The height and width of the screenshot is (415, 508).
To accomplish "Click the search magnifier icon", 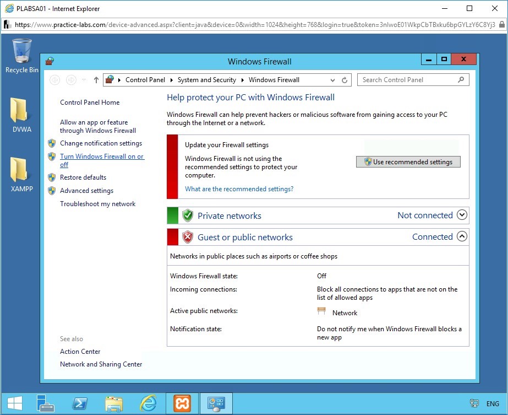I will pyautogui.click(x=461, y=79).
